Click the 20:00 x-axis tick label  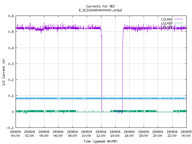(x=157, y=136)
